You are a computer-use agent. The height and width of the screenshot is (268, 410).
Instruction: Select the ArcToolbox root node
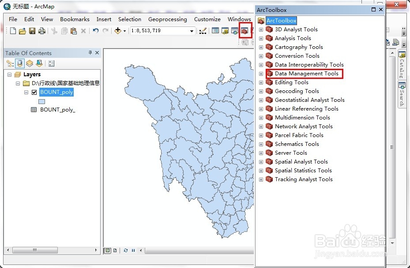[x=282, y=21]
